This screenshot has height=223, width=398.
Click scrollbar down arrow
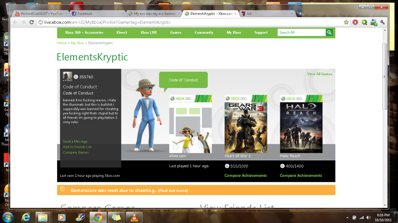[x=385, y=205]
